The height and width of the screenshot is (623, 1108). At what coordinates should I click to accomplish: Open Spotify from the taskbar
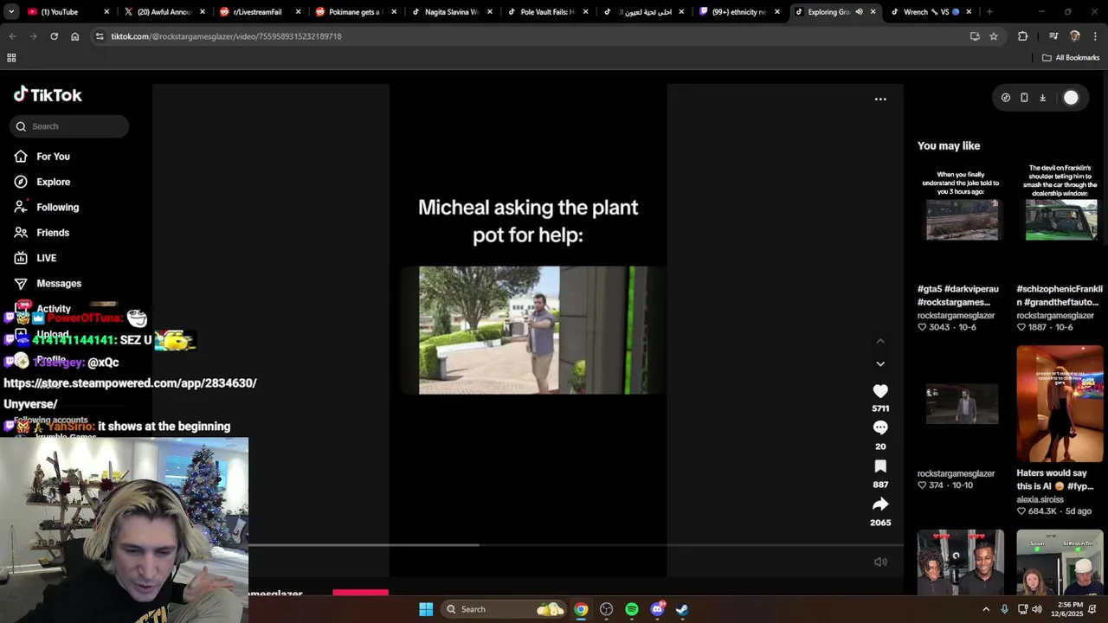[632, 609]
